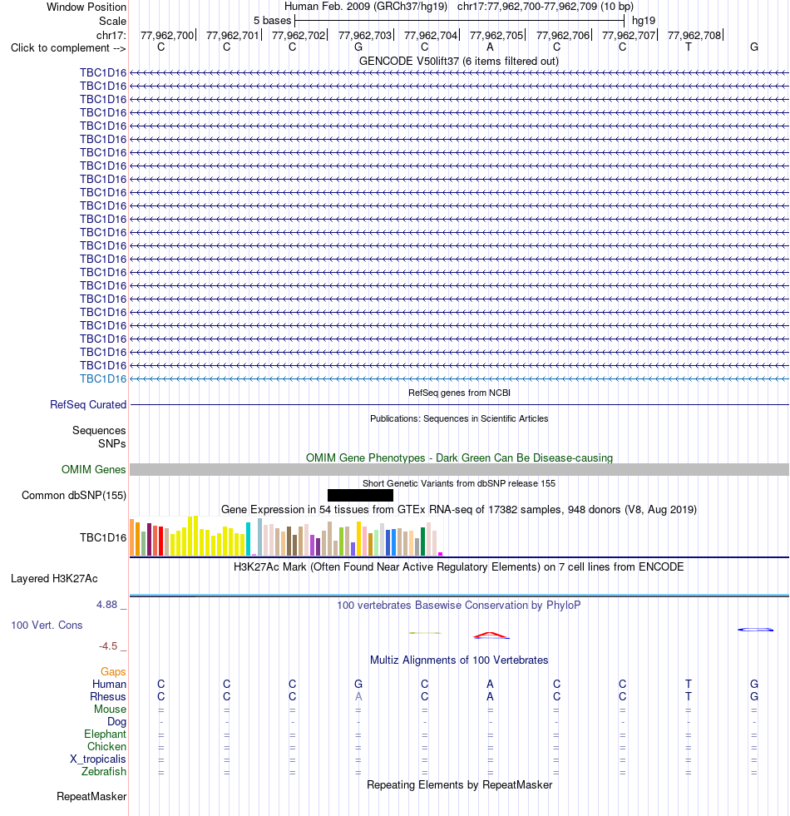Click the browser title with chr17:77,962,700-77,962,709 range

pyautogui.click(x=458, y=7)
